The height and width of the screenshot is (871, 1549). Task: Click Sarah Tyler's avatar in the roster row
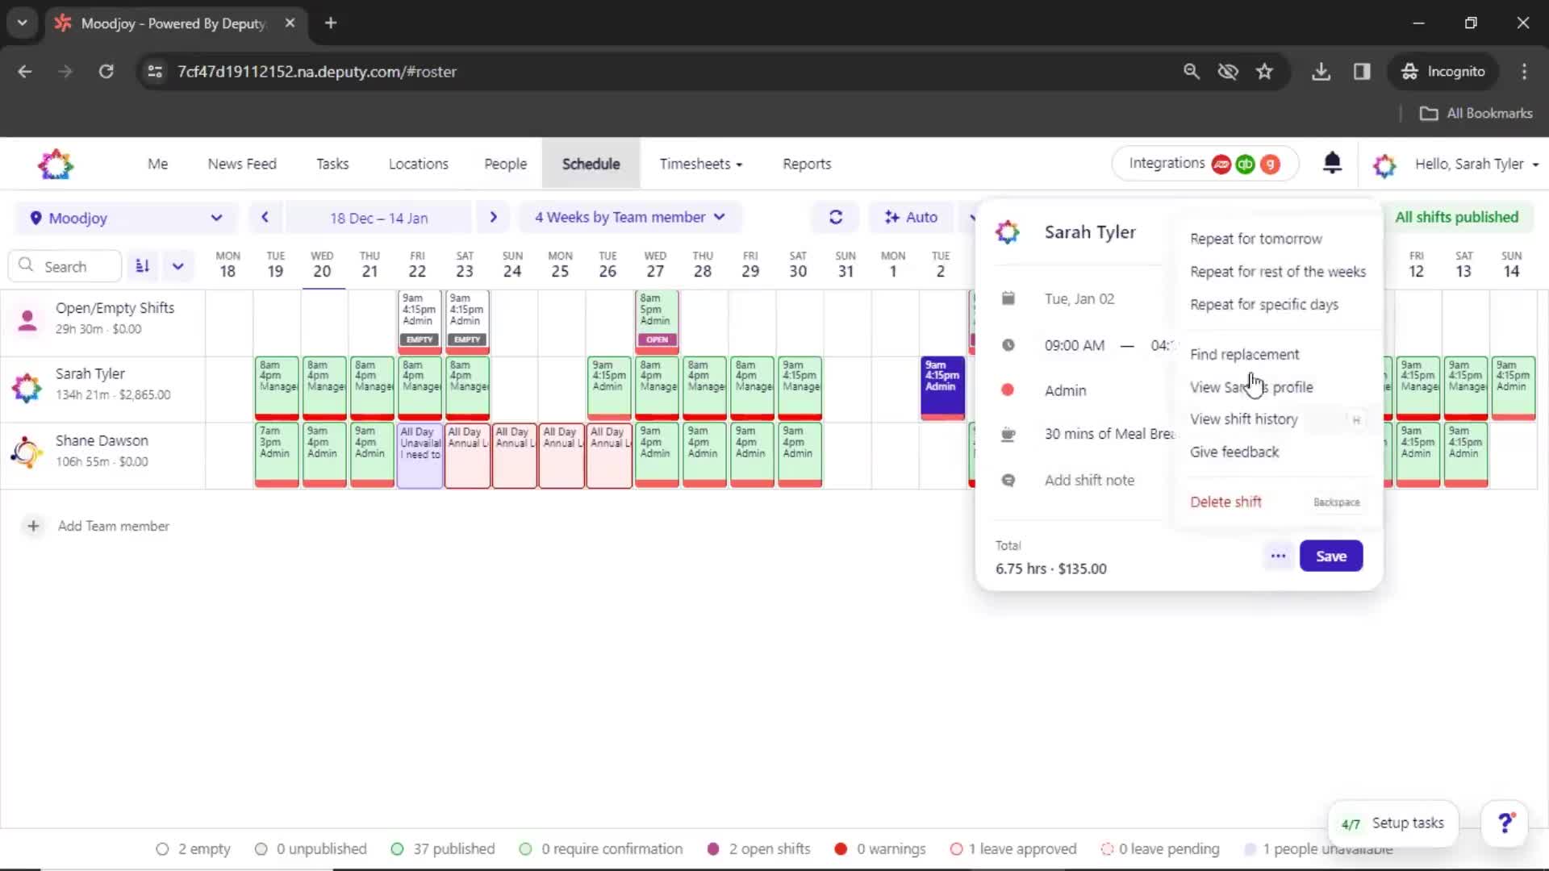(27, 388)
